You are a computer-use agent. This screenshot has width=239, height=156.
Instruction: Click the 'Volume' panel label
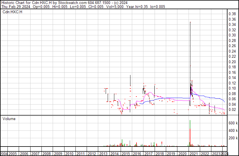[9, 119]
